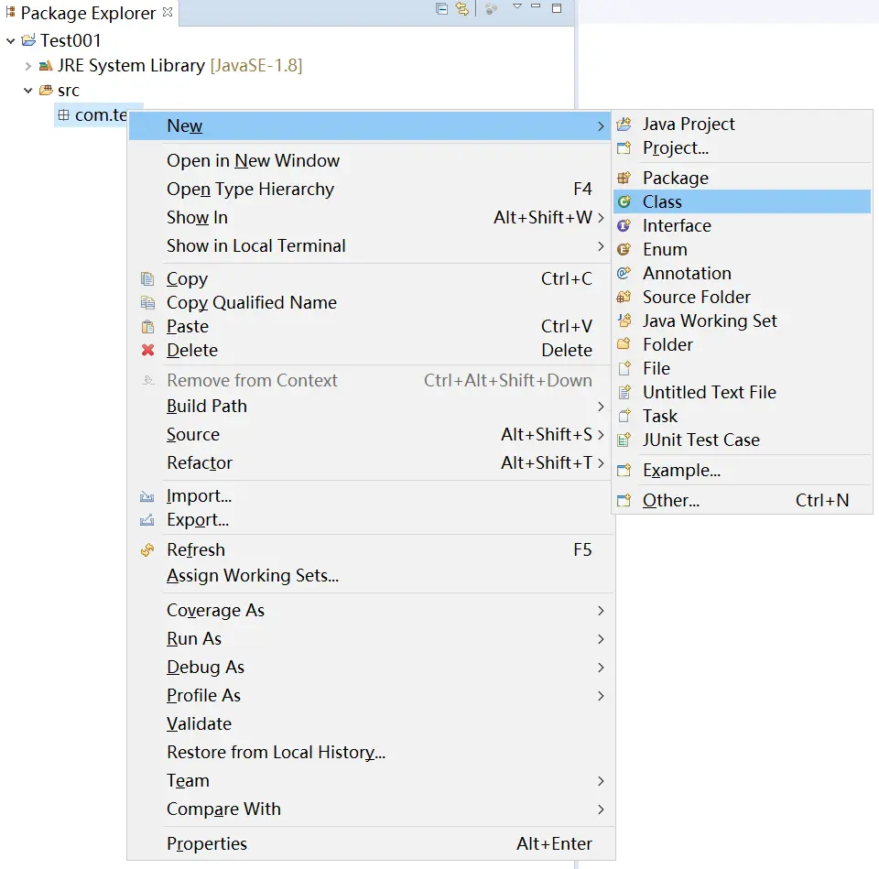The height and width of the screenshot is (869, 879).
Task: Click the Paste clipboard icon
Action: coord(147,326)
